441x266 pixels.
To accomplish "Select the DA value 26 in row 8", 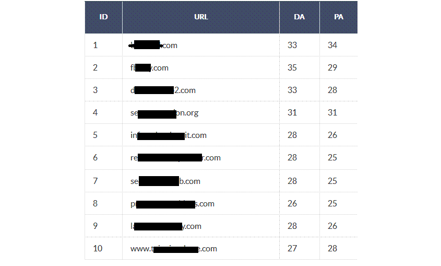I will pyautogui.click(x=292, y=204).
